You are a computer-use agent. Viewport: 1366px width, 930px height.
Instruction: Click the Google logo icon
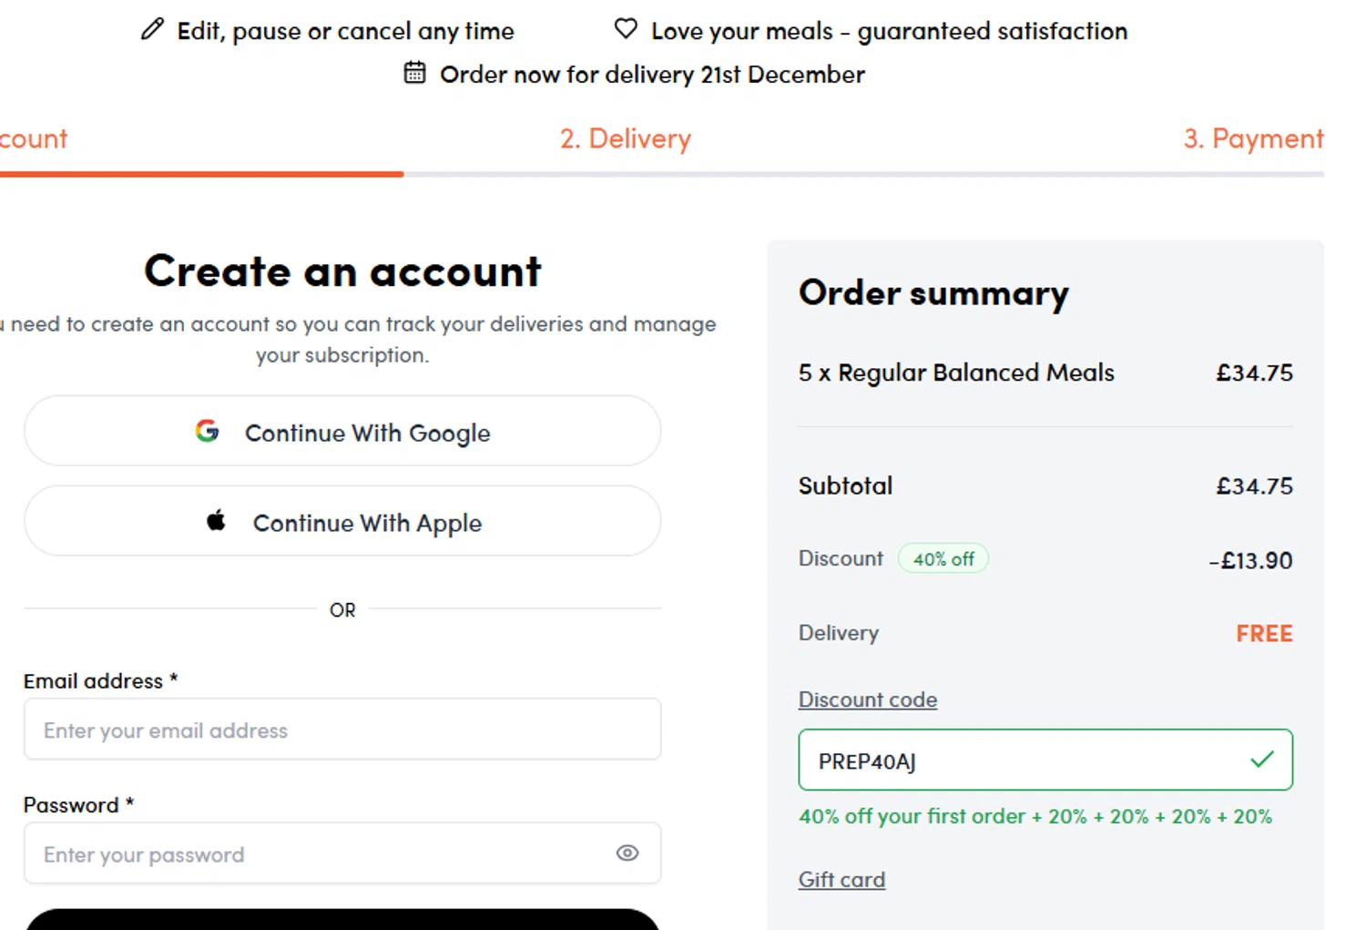coord(208,431)
